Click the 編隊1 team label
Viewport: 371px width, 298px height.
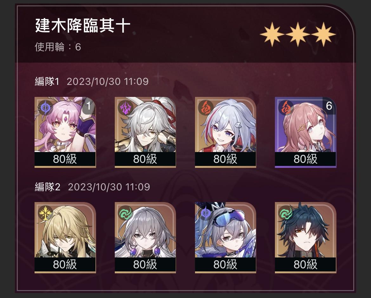(x=47, y=81)
